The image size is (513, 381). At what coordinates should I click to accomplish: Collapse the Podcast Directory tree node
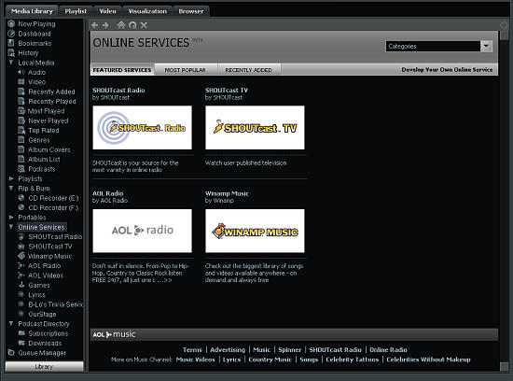coord(11,323)
